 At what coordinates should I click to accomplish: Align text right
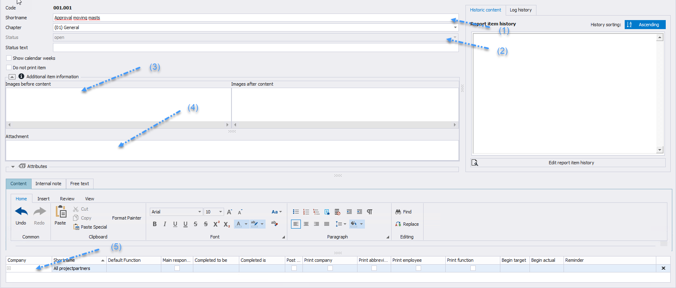click(316, 224)
